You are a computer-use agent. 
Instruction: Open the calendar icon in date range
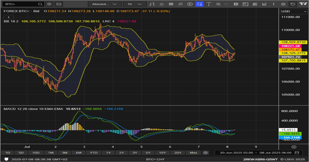pos(297,153)
